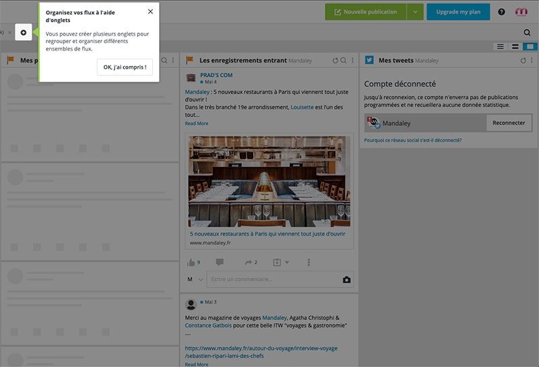
Task: Open Constance Gatbois link
Action: [208, 325]
